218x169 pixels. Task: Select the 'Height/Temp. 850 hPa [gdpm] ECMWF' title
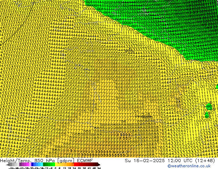click(x=46, y=161)
